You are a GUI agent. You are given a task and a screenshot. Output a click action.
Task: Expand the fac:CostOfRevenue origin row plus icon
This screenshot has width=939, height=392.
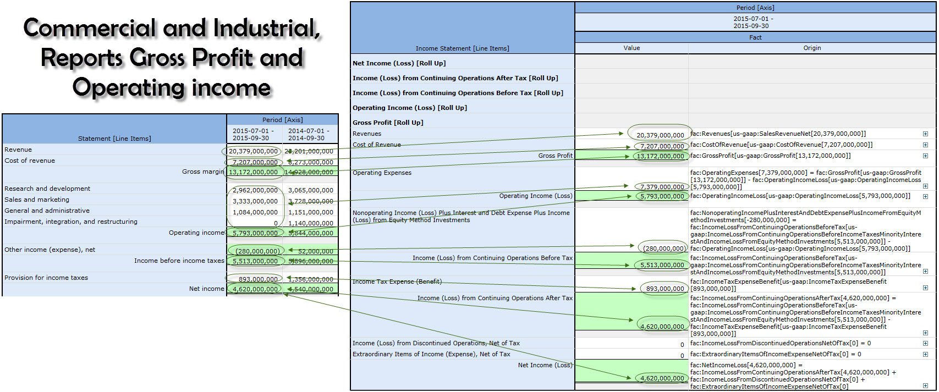pos(925,145)
